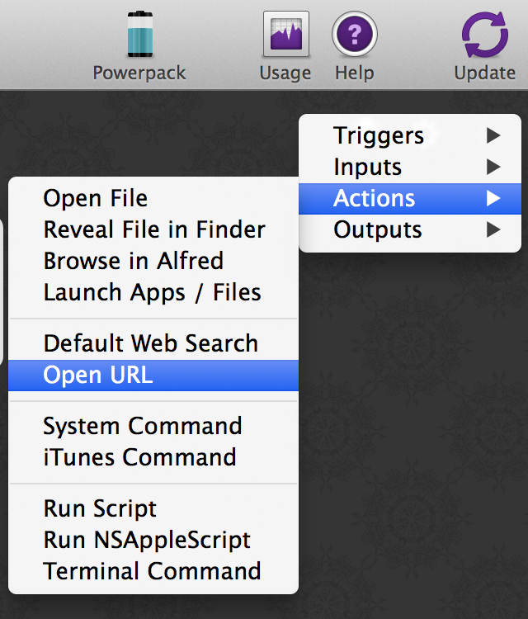Open the Help question mark icon
The height and width of the screenshot is (619, 528).
click(355, 35)
